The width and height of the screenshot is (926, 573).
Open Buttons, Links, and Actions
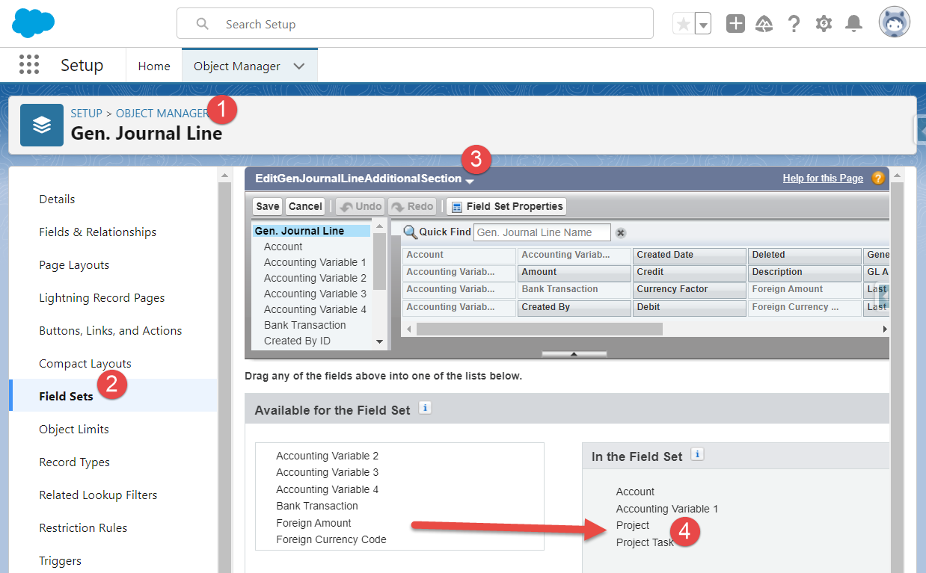click(110, 330)
